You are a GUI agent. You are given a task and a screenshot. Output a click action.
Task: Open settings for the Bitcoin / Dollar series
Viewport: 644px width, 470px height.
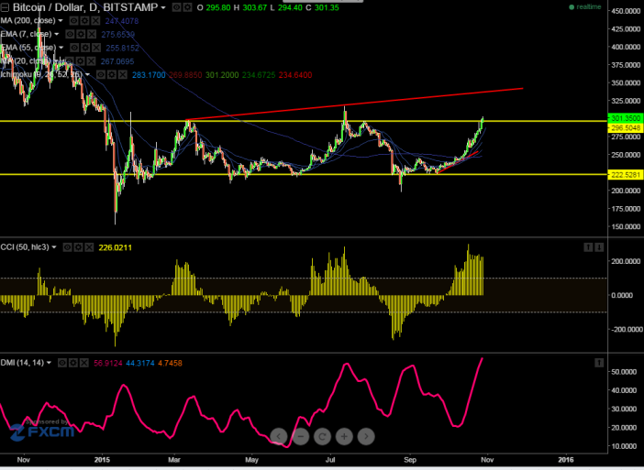pos(187,7)
